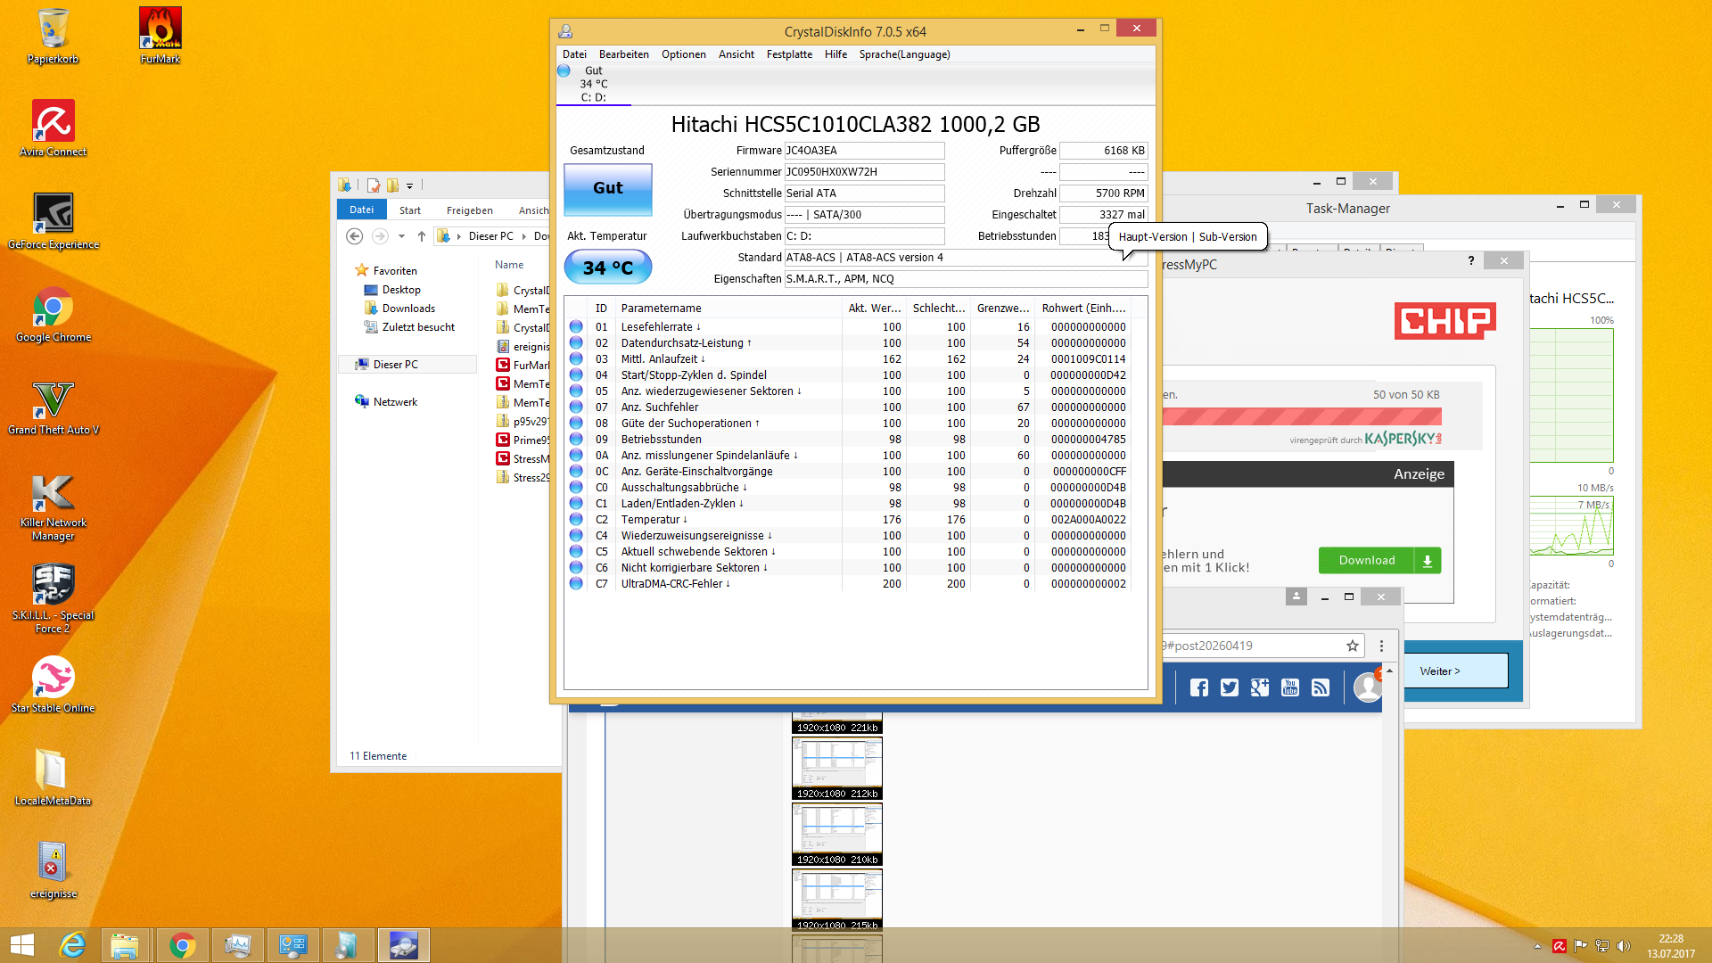Click the Gut health status button
Image resolution: width=1712 pixels, height=963 pixels.
pos(607,188)
